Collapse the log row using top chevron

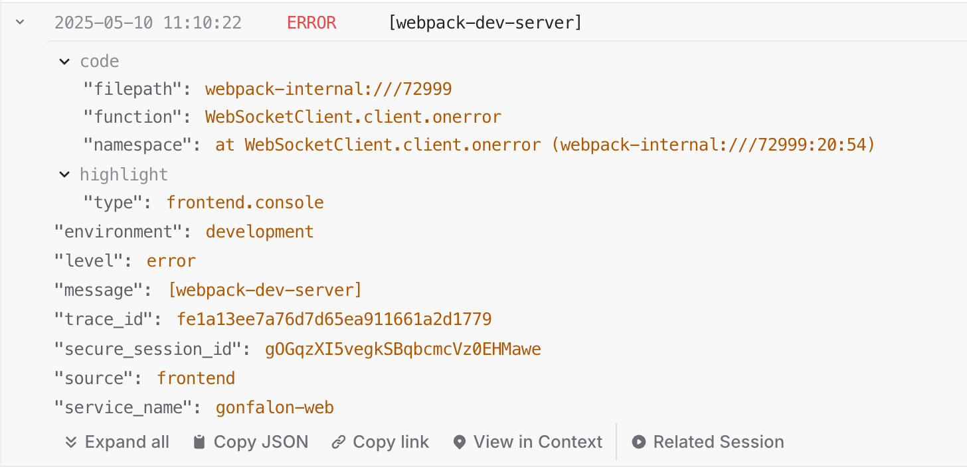click(x=20, y=22)
